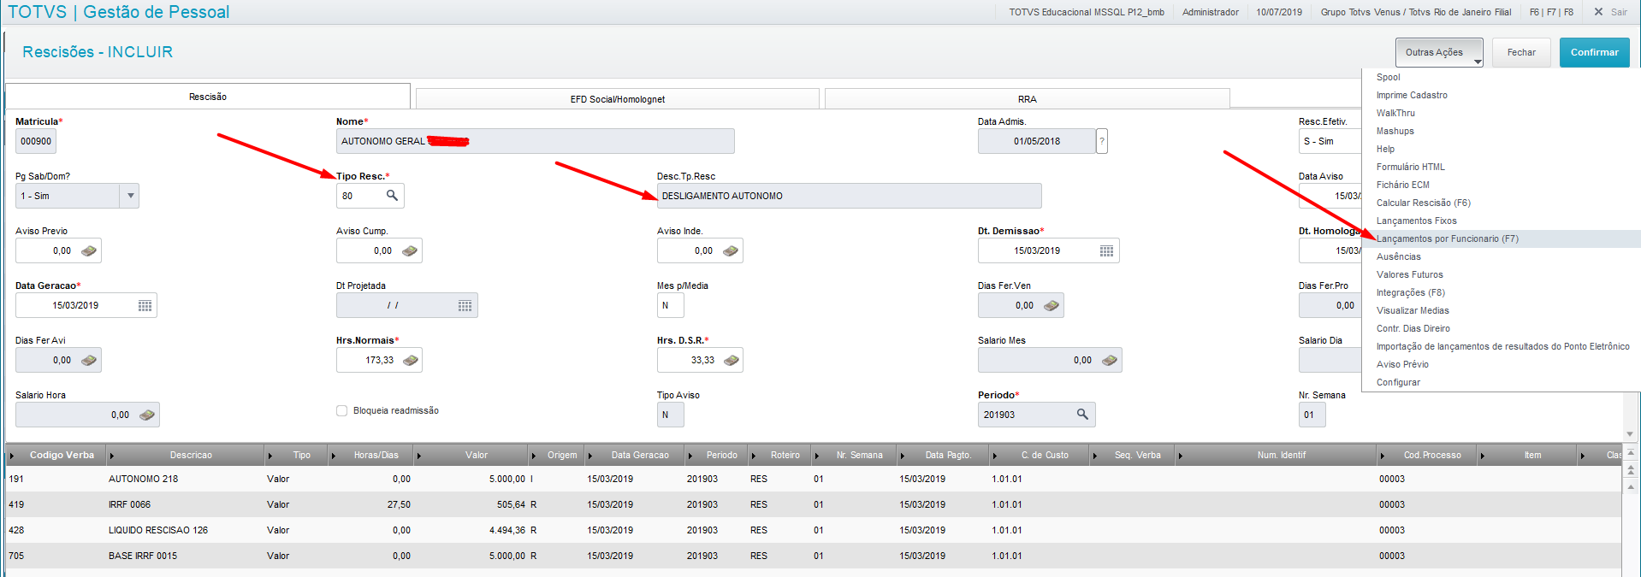Expand the Codigo Verba column arrow

(12, 456)
